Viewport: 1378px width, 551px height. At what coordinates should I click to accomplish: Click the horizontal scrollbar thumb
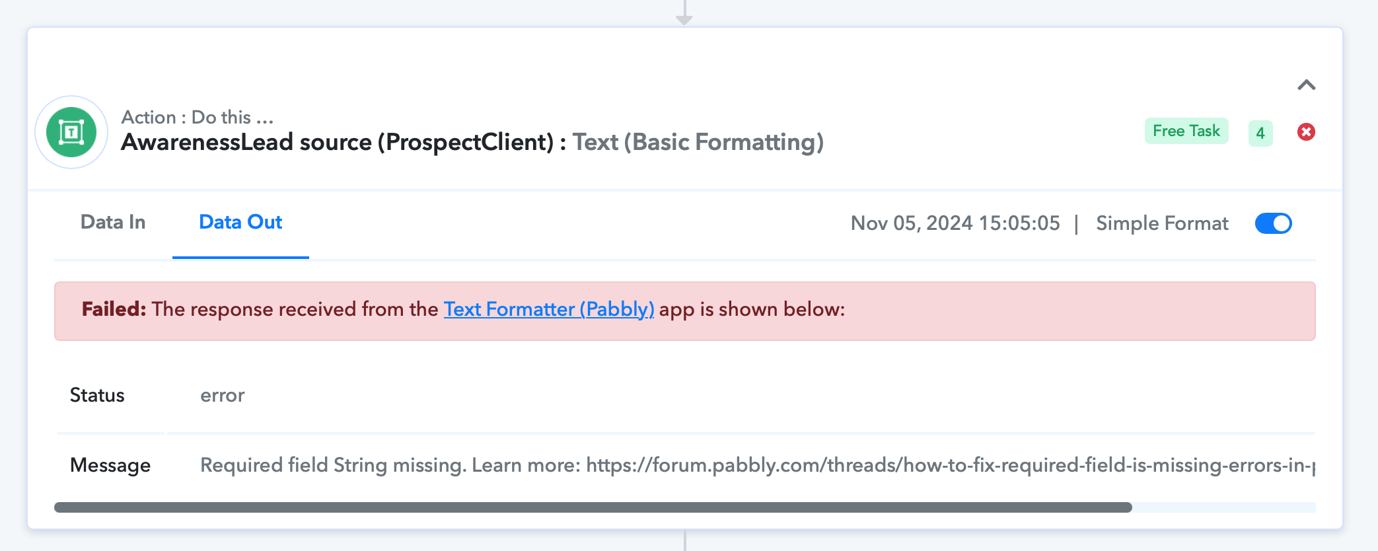pyautogui.click(x=593, y=507)
